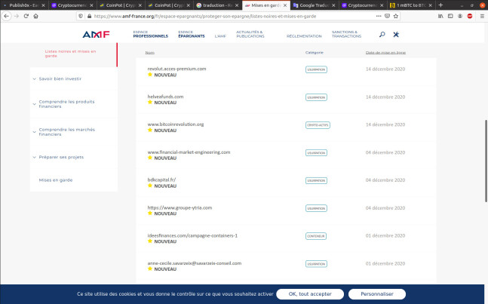
Task: Click ideesfinances.com/campagne-containers-1 entry
Action: [x=192, y=235]
